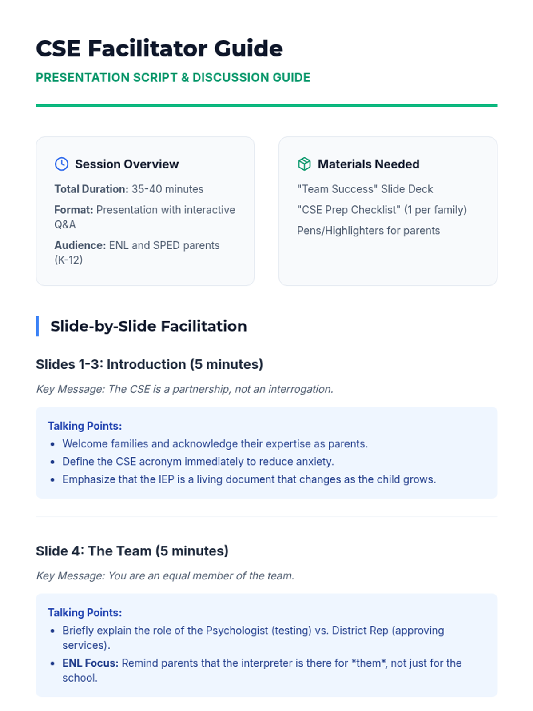Click the Slide-by-Slide Facilitation section heading
Screen dimensions: 533x711
pos(148,326)
